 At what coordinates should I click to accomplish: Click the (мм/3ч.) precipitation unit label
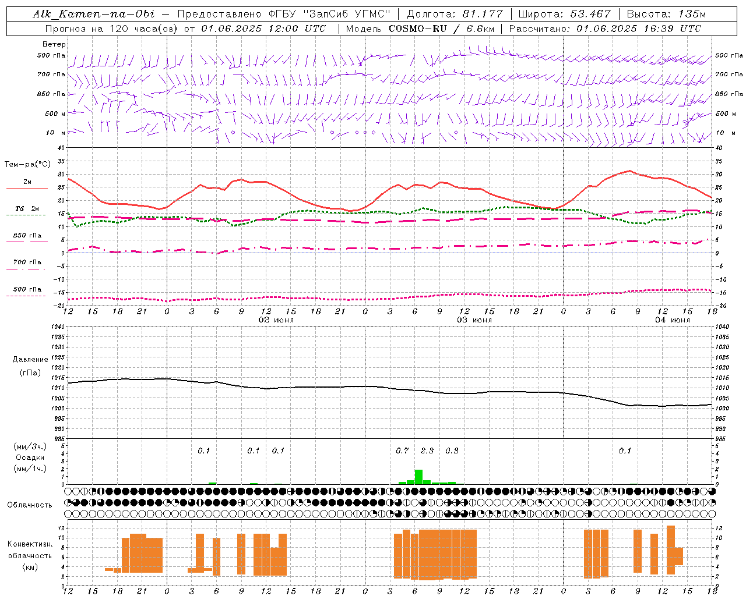click(30, 446)
